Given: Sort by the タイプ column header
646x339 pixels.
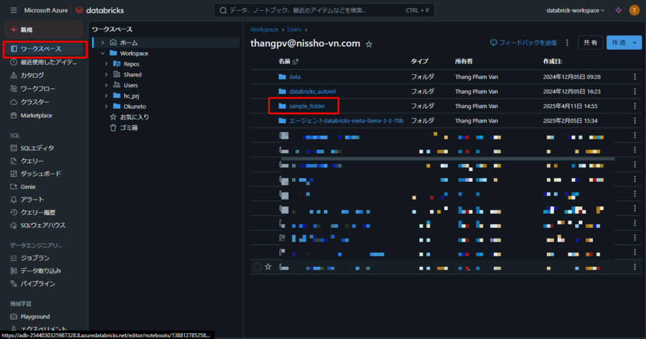Looking at the screenshot, I should (x=420, y=61).
